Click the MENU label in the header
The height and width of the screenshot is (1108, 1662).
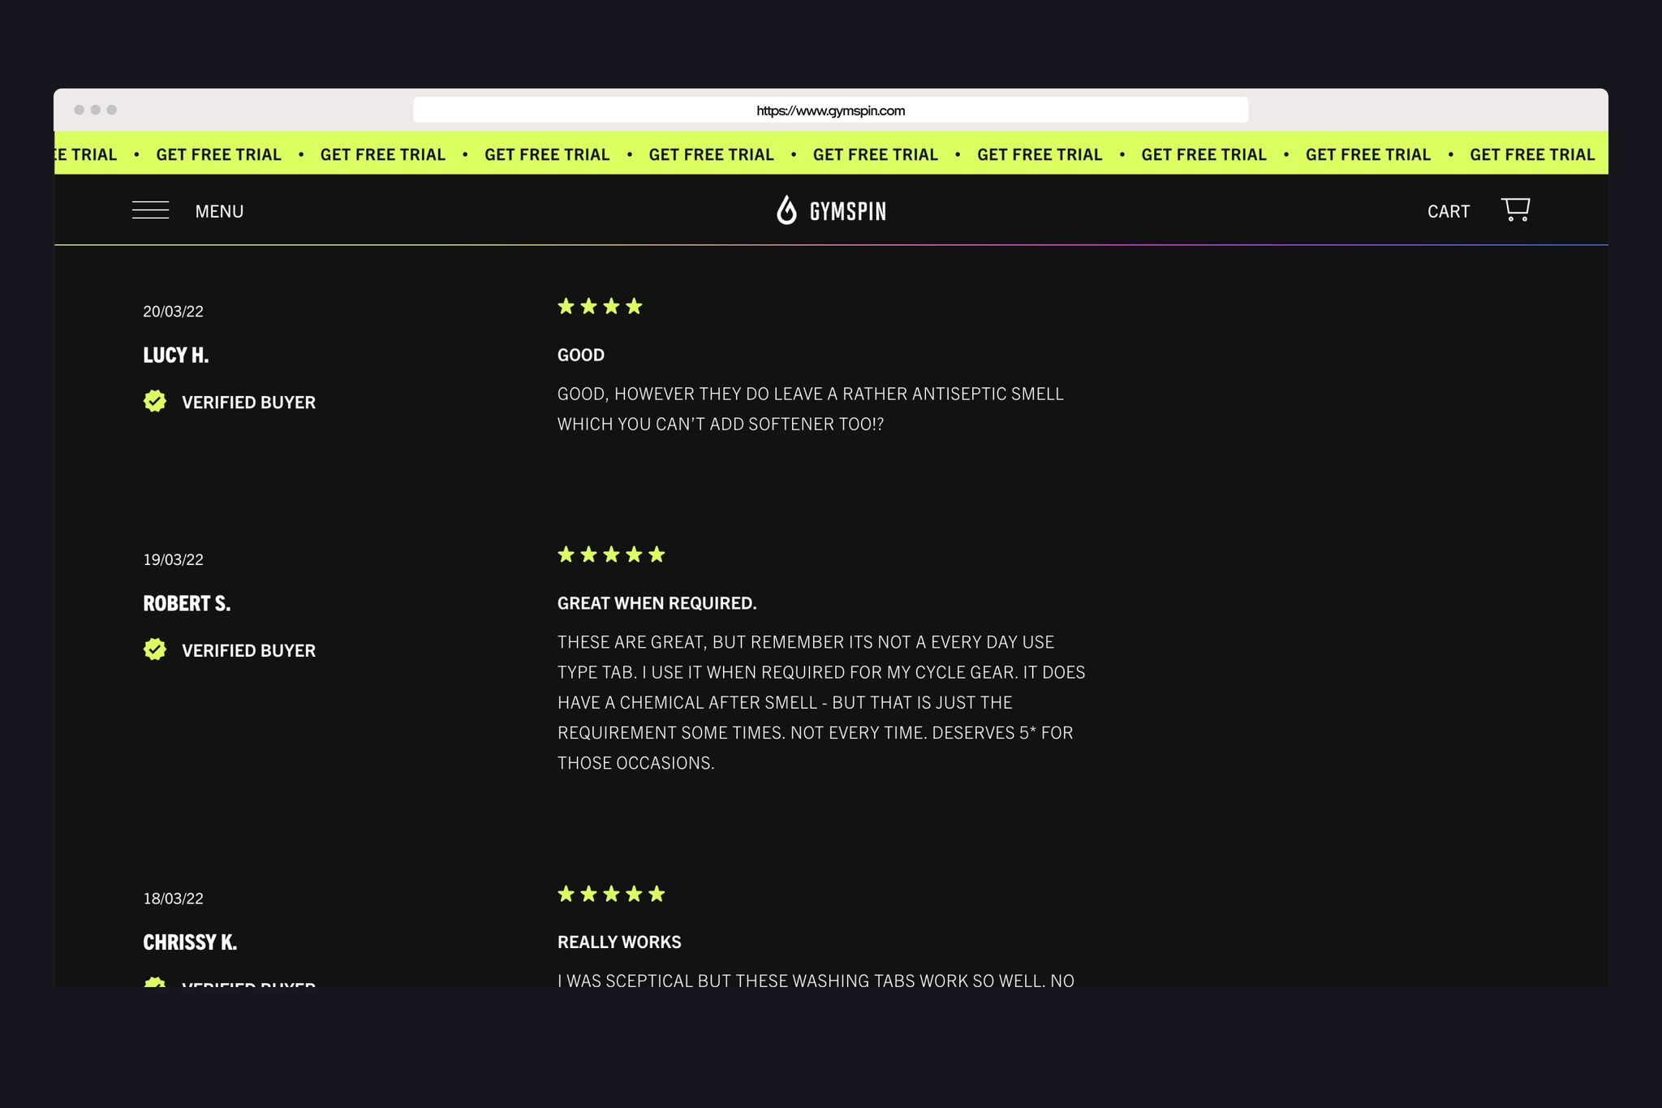click(219, 211)
